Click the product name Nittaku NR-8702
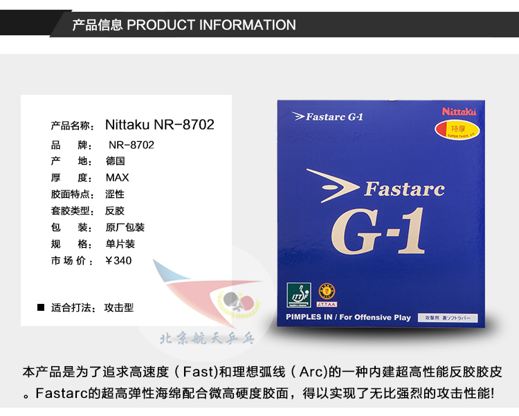The image size is (519, 416). point(160,125)
